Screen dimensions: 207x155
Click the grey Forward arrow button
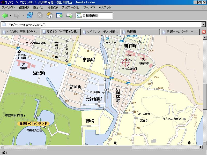pos(17,16)
